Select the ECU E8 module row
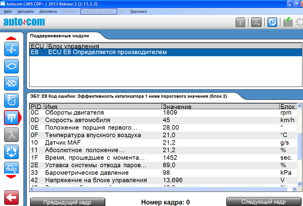 (x=165, y=52)
